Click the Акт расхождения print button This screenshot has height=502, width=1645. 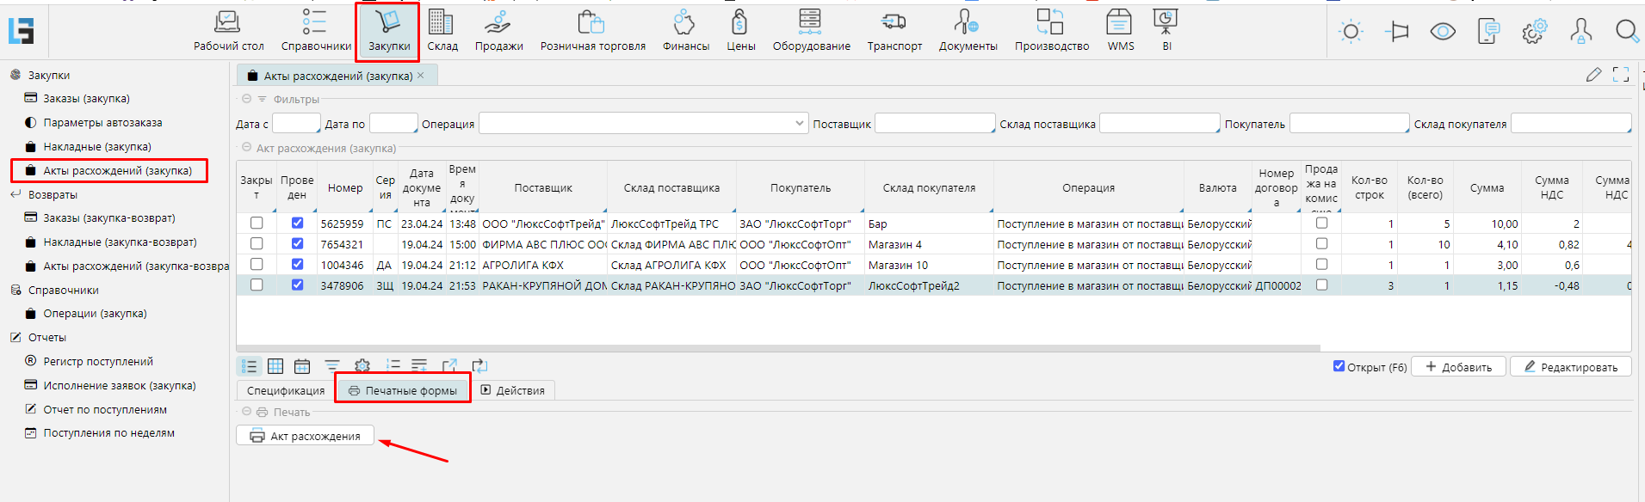(x=306, y=436)
